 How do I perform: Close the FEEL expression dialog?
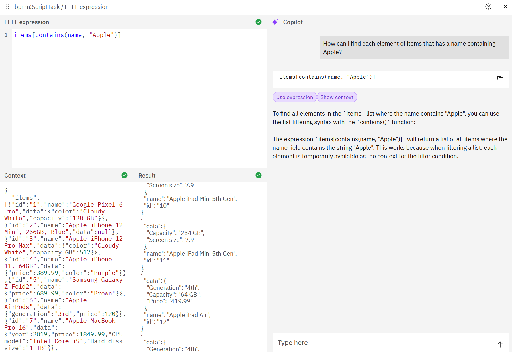coord(505,7)
